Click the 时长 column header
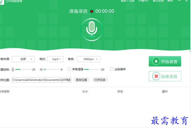The width and height of the screenshot is (191, 131). pyautogui.click(x=120, y=91)
